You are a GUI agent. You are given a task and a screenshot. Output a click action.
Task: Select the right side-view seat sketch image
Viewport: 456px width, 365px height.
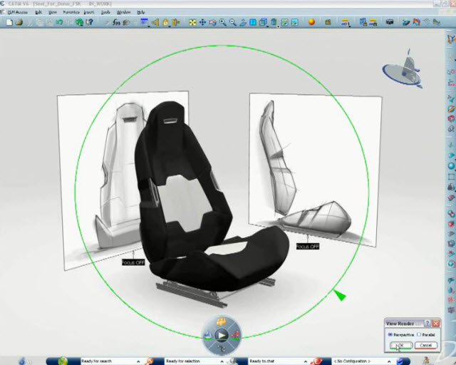click(x=316, y=169)
